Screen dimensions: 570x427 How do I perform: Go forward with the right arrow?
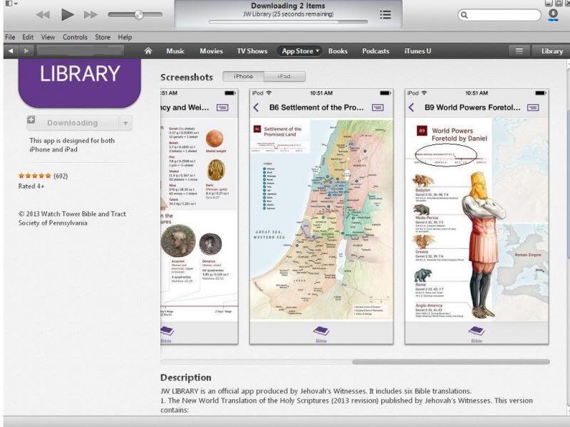[x=26, y=51]
